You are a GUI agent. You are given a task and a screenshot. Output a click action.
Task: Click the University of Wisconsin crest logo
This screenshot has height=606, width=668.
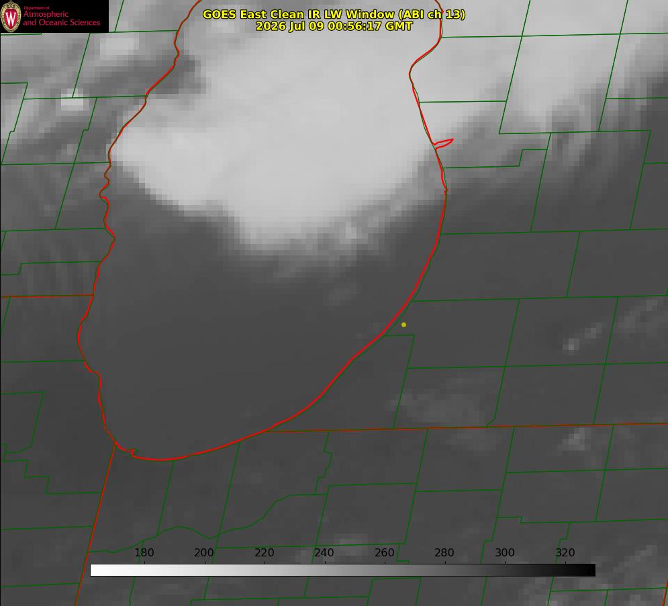[11, 16]
